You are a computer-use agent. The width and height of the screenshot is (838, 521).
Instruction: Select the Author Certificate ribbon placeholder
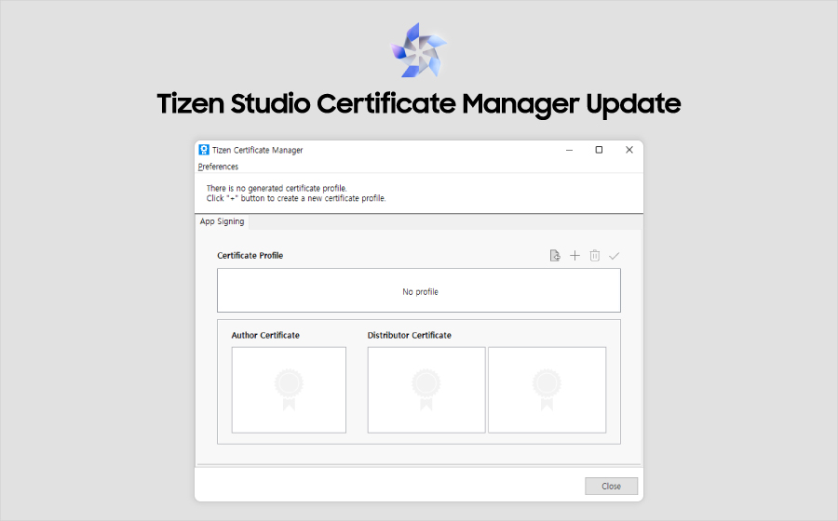point(289,390)
